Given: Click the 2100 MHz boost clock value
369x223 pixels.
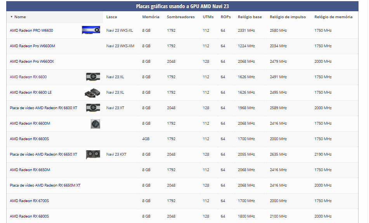Looking at the screenshot, I should click(x=278, y=216).
